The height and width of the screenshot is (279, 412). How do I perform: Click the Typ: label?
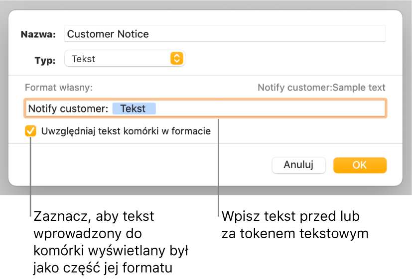point(45,60)
